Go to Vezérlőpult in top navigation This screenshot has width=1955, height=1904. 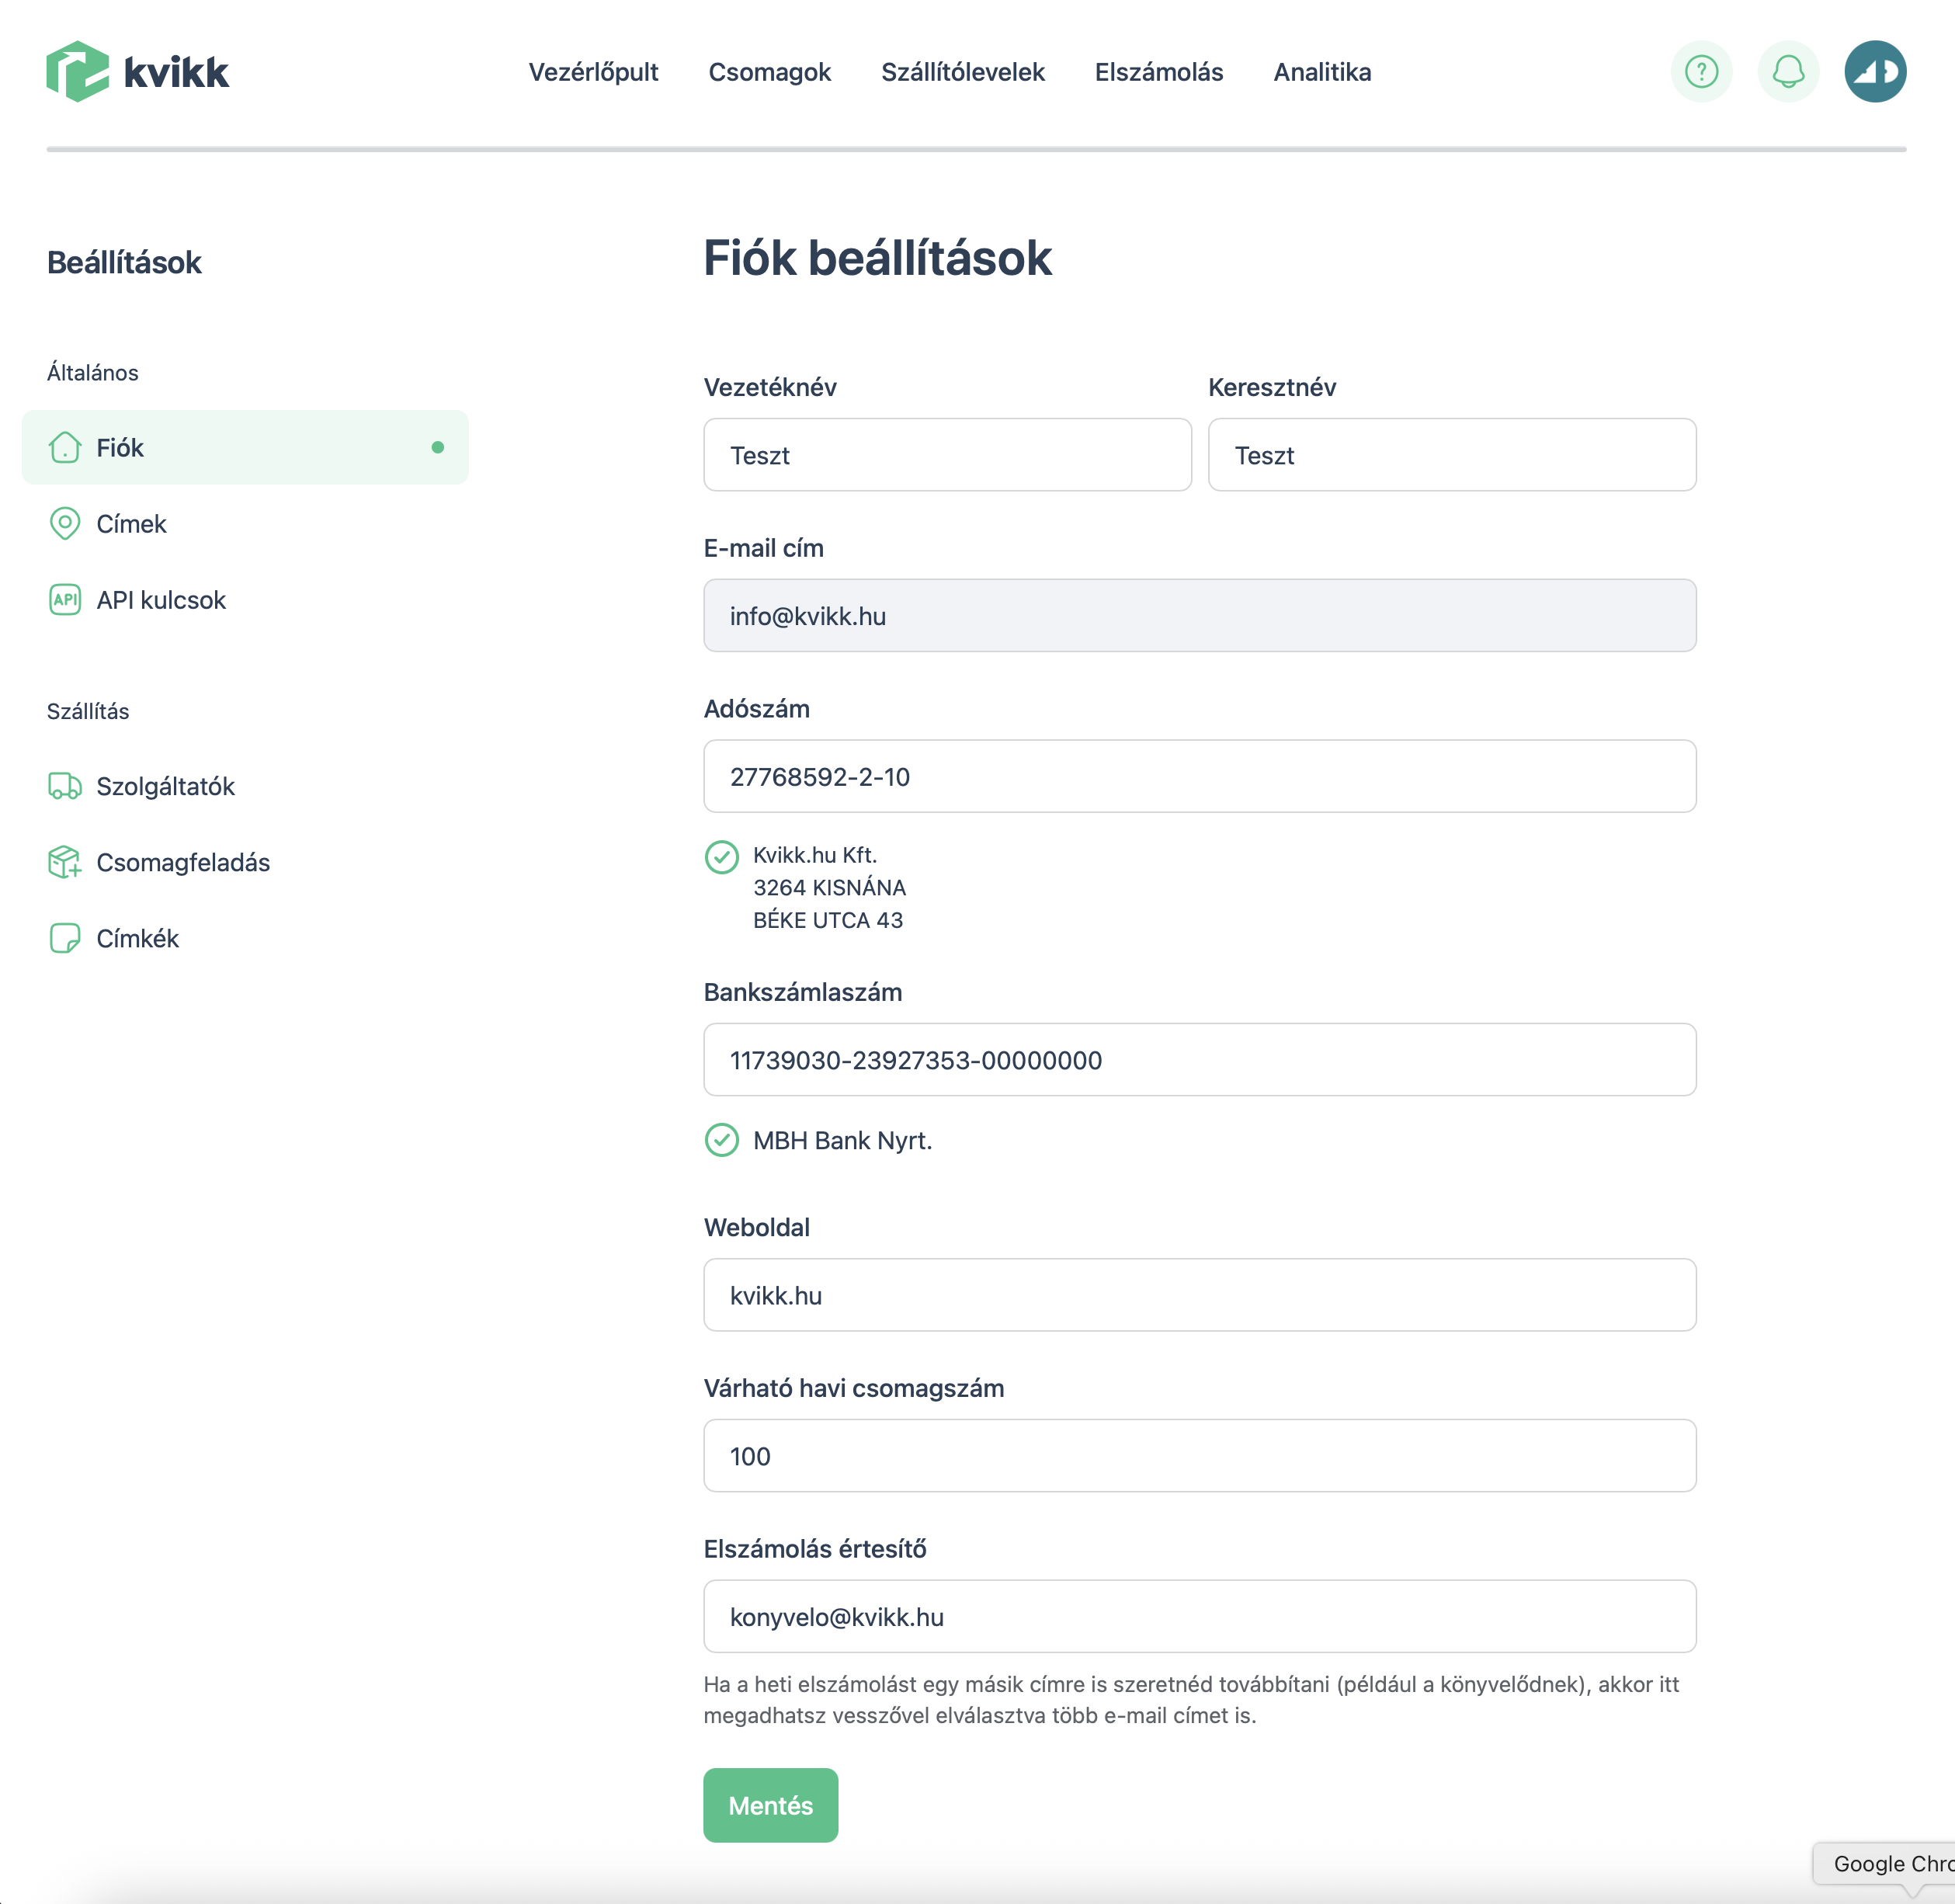(x=593, y=72)
